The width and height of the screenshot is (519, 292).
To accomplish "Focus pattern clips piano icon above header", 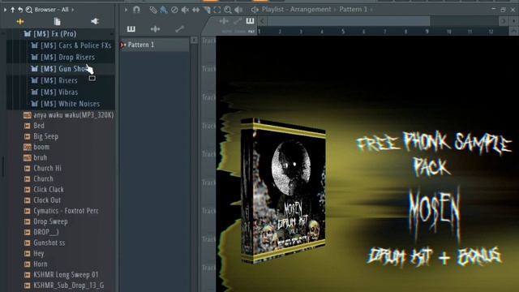I will [x=251, y=21].
